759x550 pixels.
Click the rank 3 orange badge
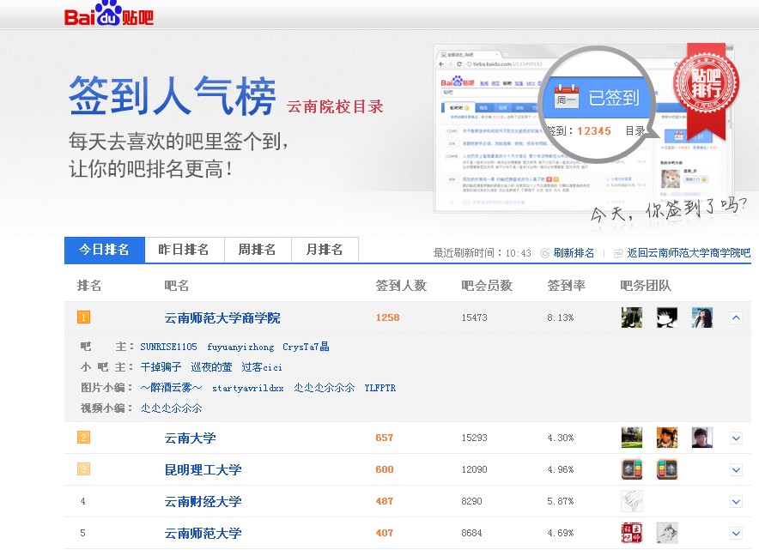pos(84,469)
